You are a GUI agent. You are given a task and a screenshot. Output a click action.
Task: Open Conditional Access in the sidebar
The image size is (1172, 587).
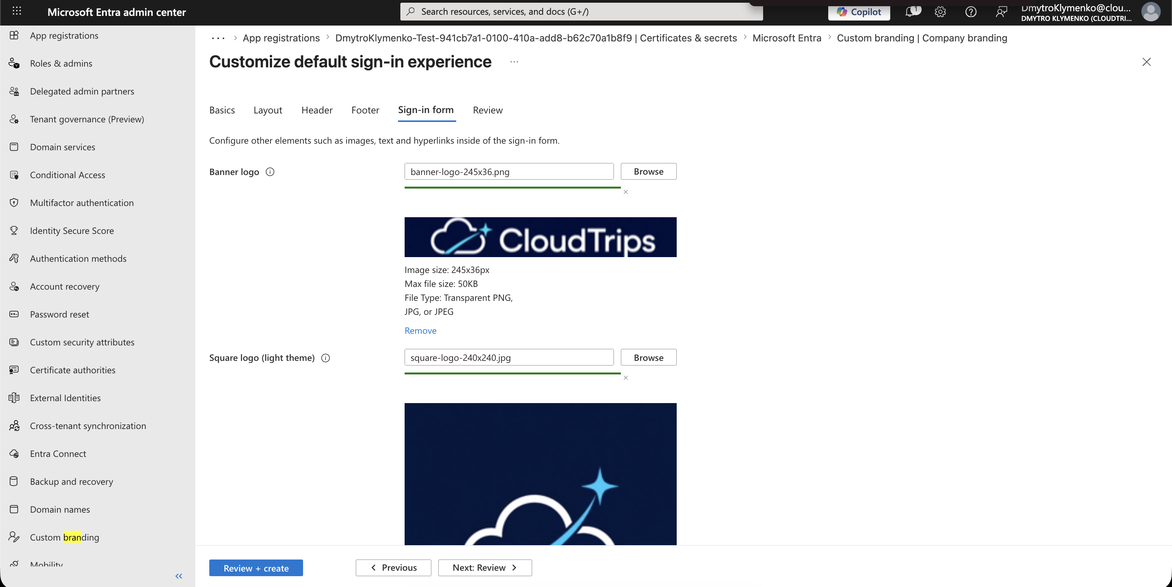point(67,175)
